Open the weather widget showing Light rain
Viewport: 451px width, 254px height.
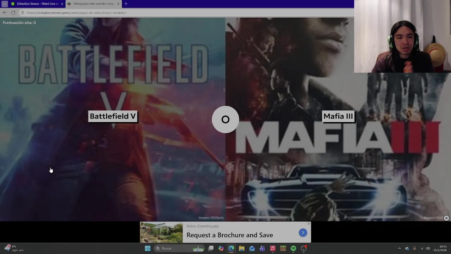pyautogui.click(x=14, y=248)
